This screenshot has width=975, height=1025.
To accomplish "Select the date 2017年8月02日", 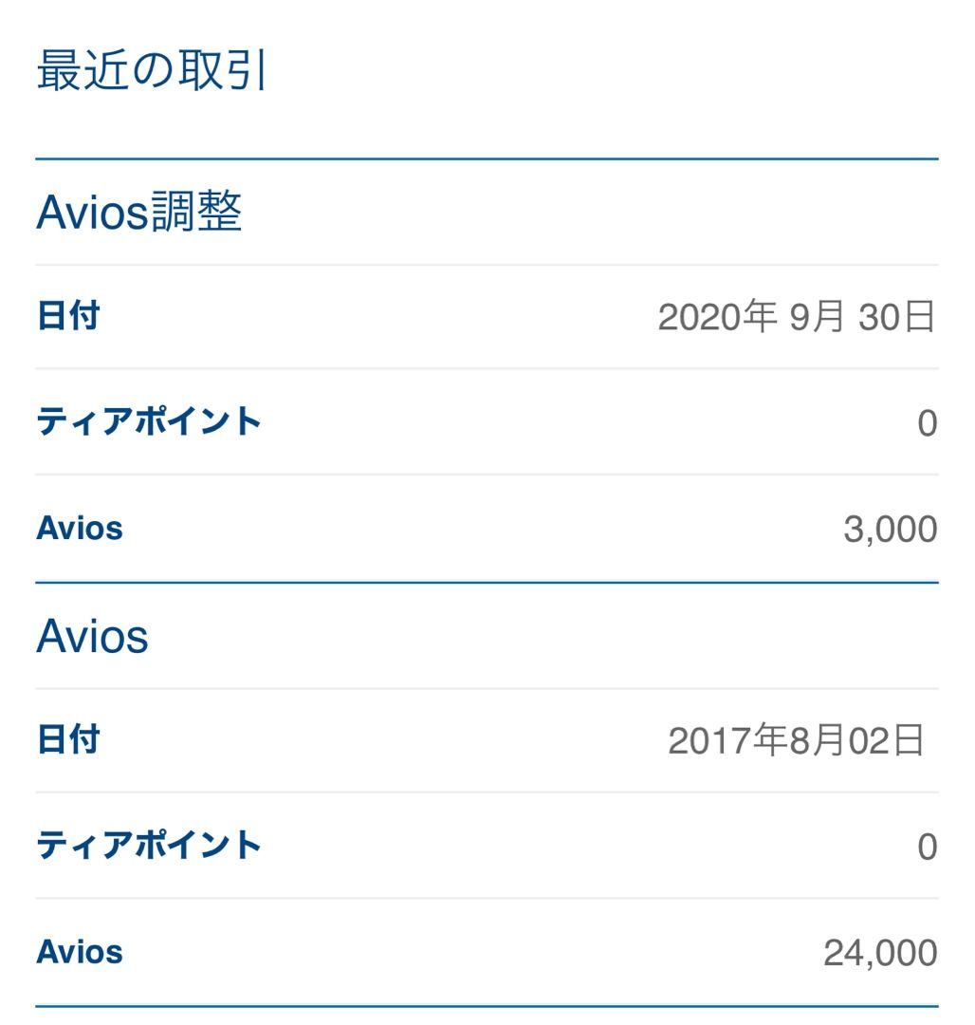I will [796, 741].
